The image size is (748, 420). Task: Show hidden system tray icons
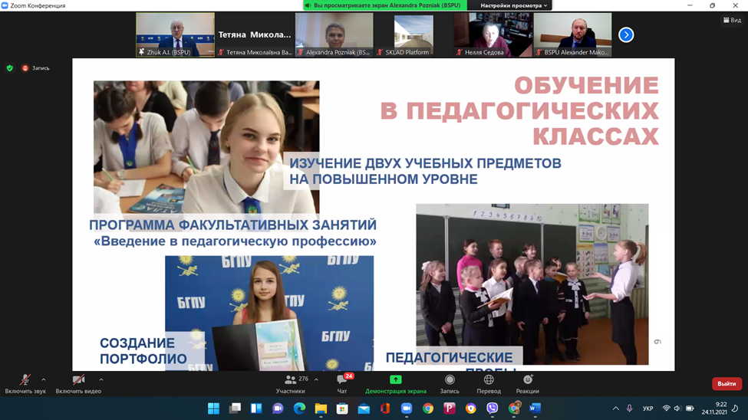pyautogui.click(x=616, y=409)
